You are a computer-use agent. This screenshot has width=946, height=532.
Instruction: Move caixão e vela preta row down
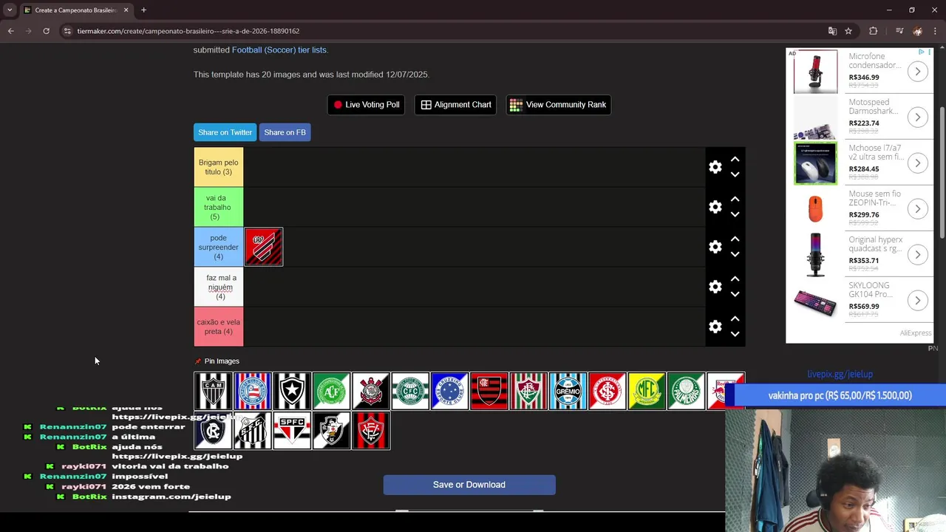tap(735, 334)
